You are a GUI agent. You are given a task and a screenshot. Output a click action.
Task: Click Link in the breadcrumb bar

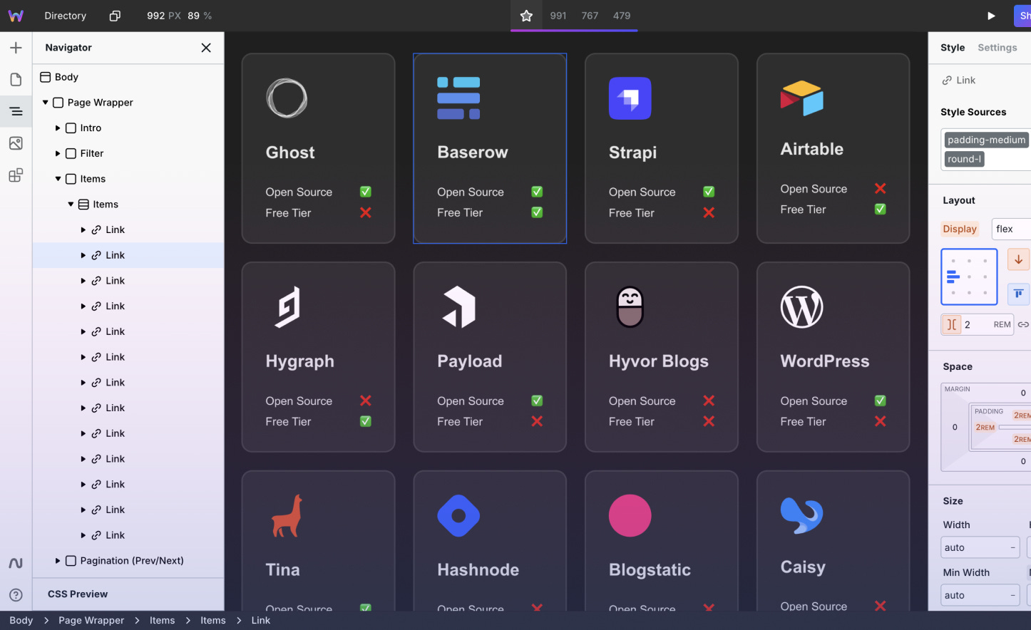261,620
